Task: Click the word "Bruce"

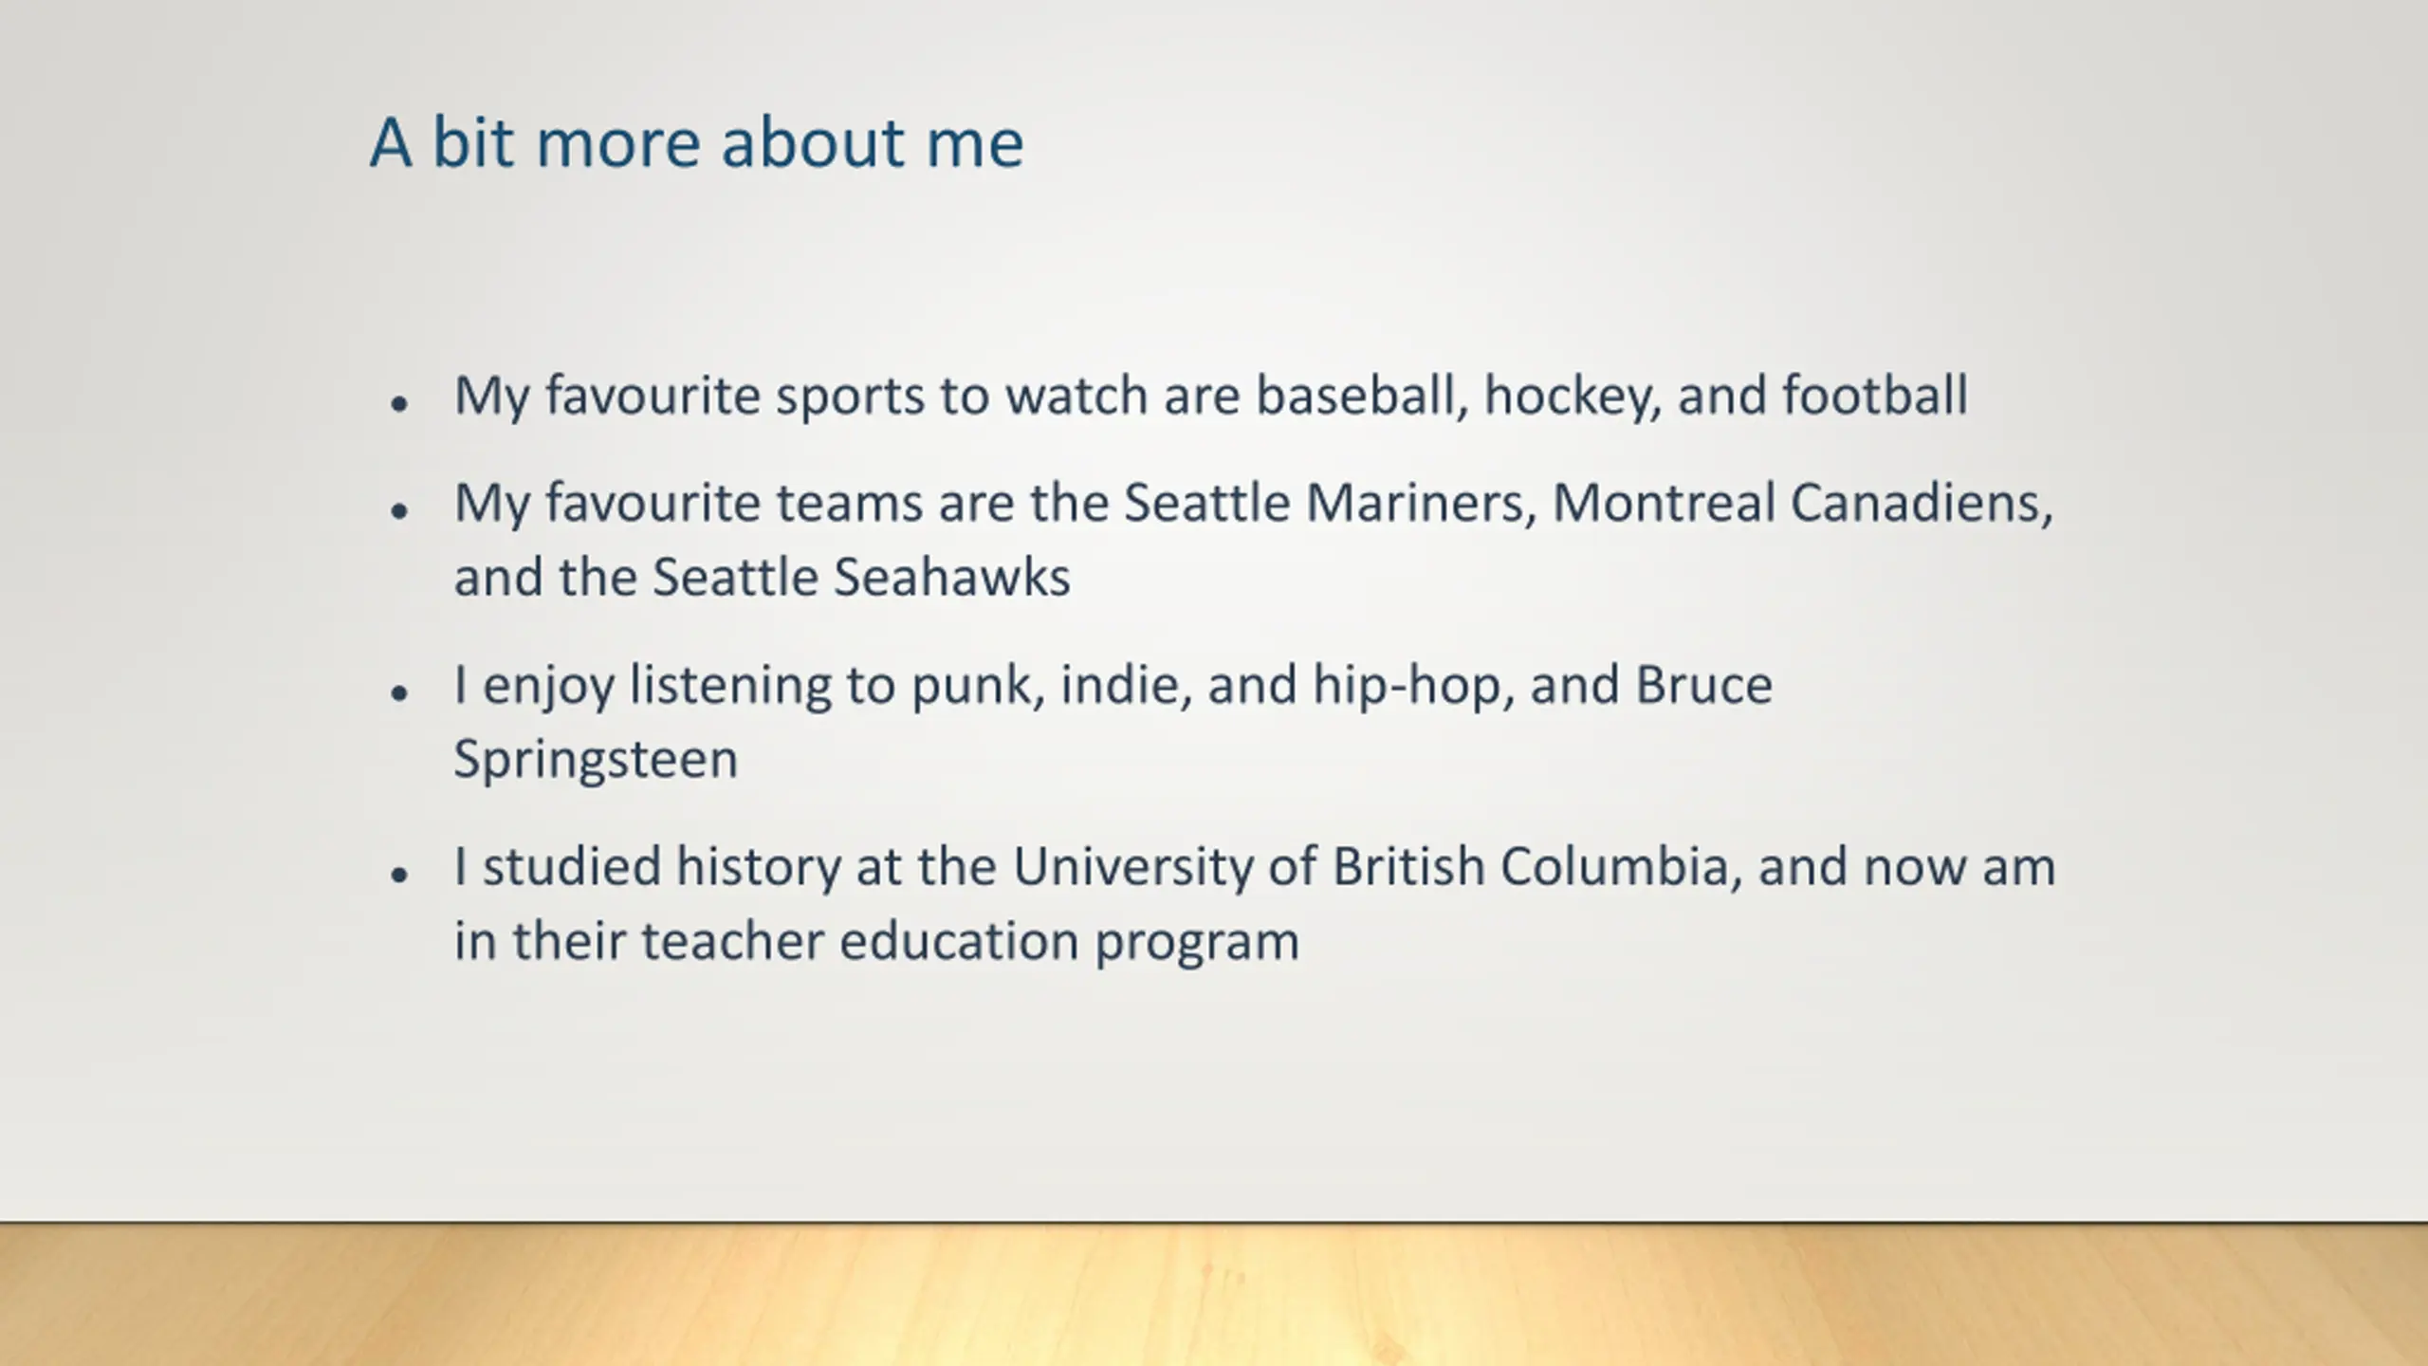Action: click(x=1703, y=684)
